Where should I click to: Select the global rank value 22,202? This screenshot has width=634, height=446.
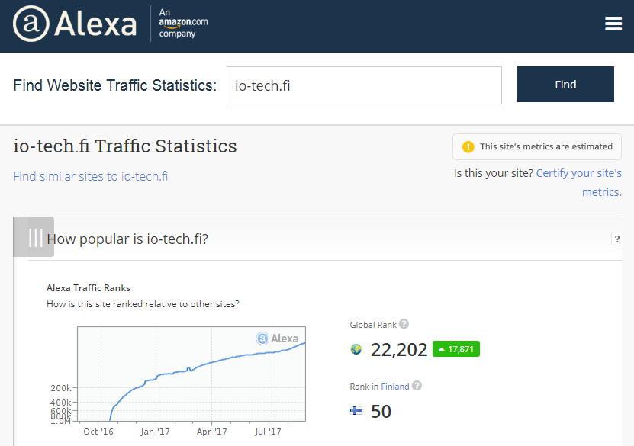pyautogui.click(x=399, y=349)
